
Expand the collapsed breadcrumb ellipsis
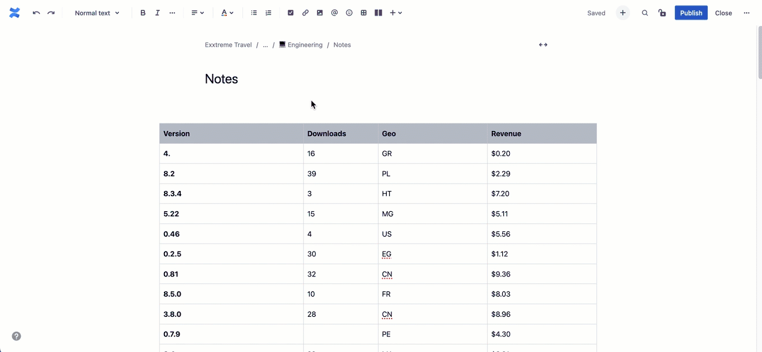[x=266, y=44]
